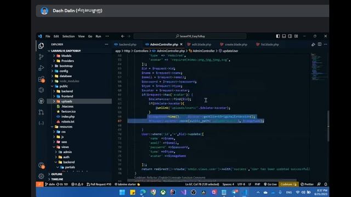Open additional menus ellipsis in menu bar
351x197 pixels.
click(107, 36)
